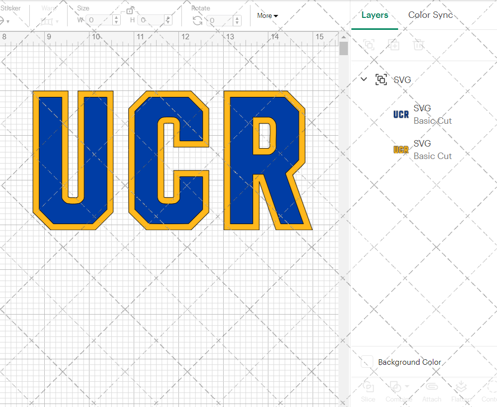Switch to the Color Sync tab
The width and height of the screenshot is (497, 407).
click(430, 15)
